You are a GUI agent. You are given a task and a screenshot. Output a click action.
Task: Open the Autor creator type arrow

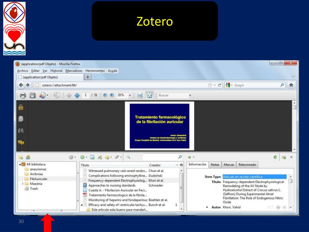pos(207,207)
